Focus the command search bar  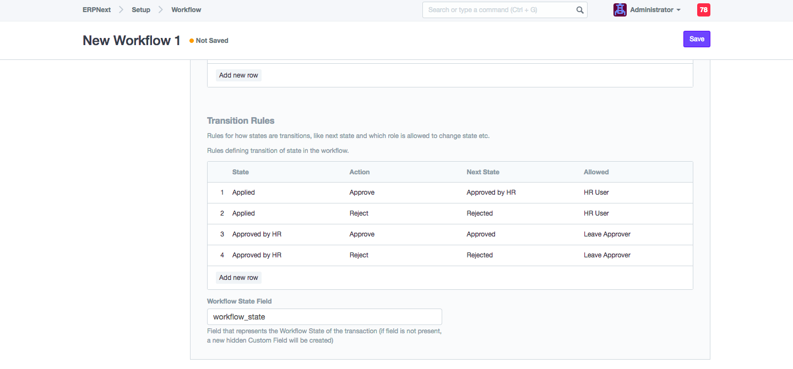coord(498,10)
